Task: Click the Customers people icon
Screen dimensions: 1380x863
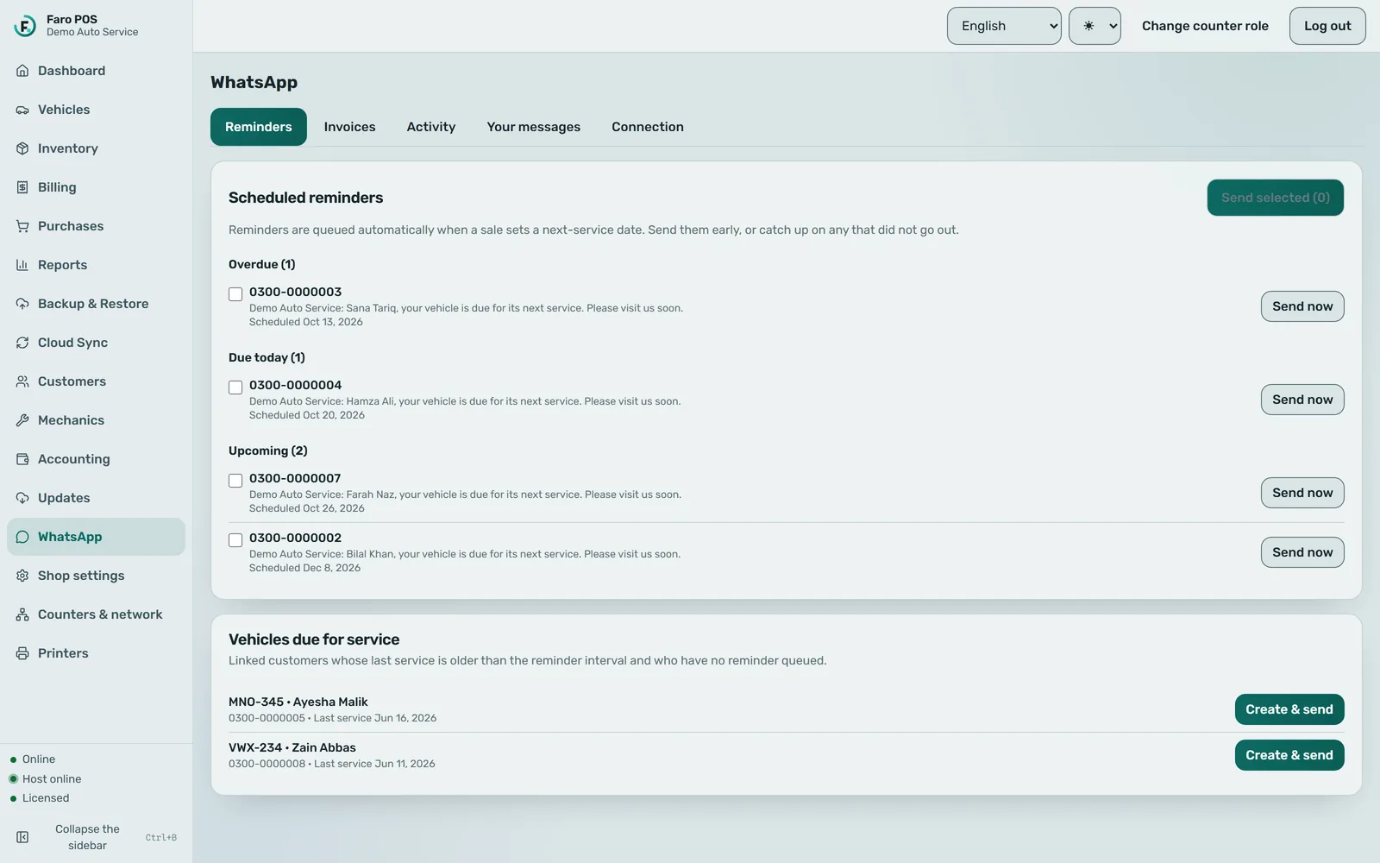Action: [x=22, y=381]
